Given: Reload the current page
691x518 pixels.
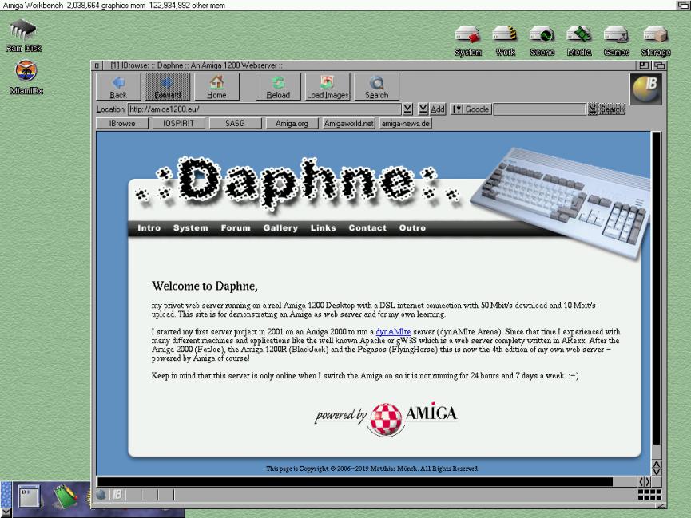Looking at the screenshot, I should (278, 87).
